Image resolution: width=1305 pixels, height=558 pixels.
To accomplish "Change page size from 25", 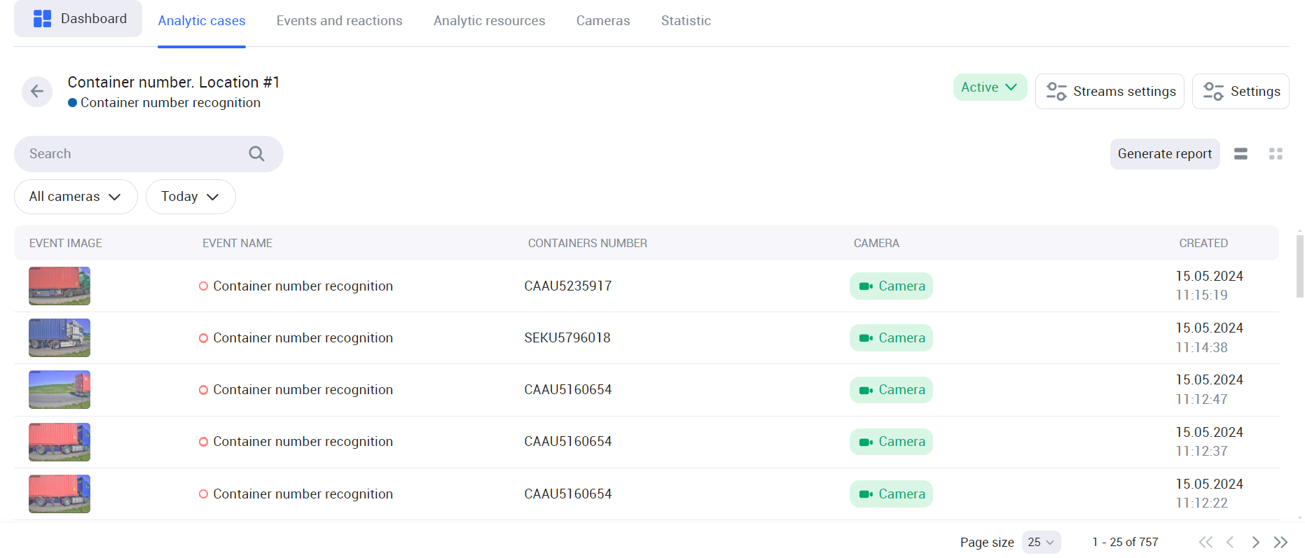I will click(x=1041, y=542).
